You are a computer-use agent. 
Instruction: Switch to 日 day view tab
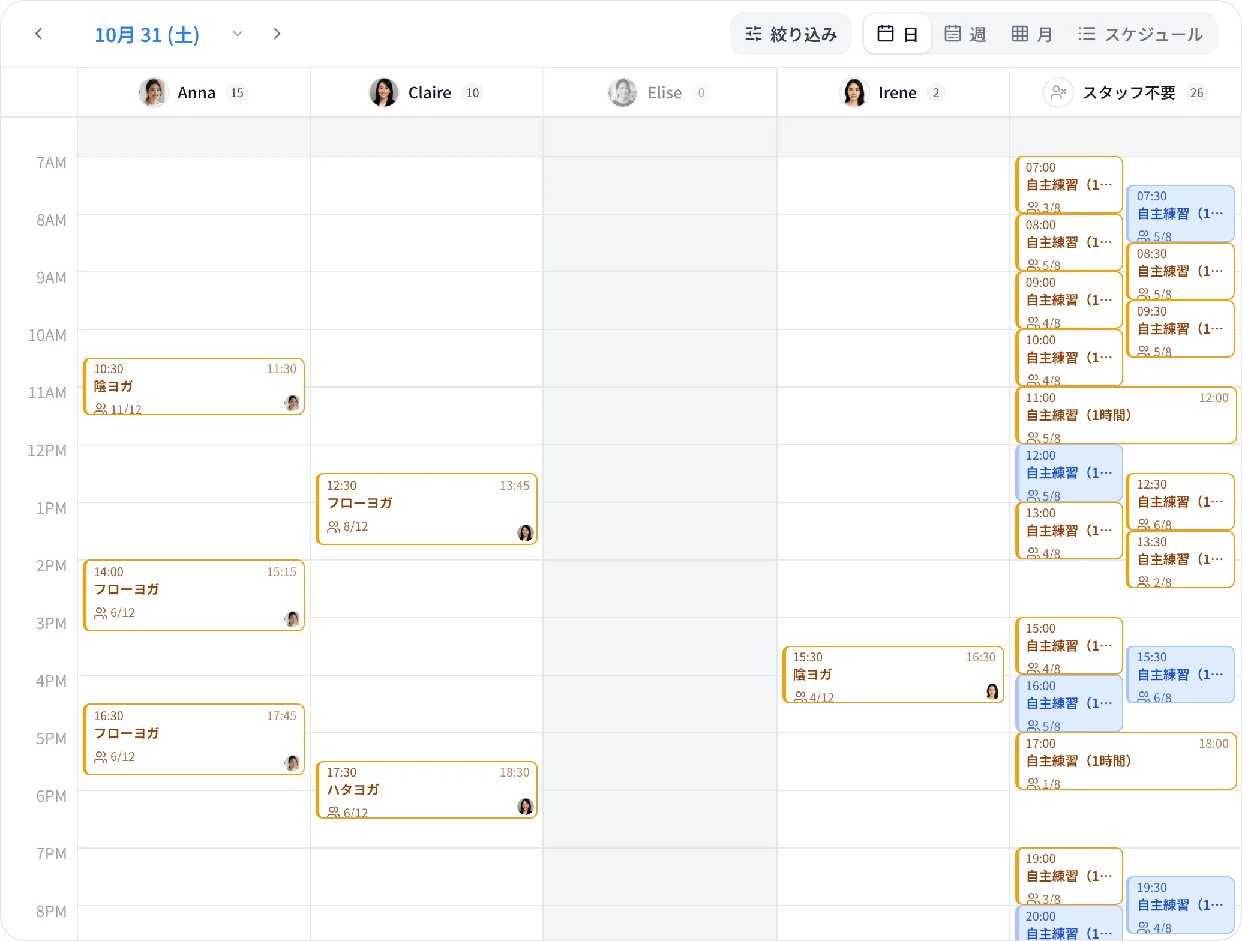[x=898, y=34]
